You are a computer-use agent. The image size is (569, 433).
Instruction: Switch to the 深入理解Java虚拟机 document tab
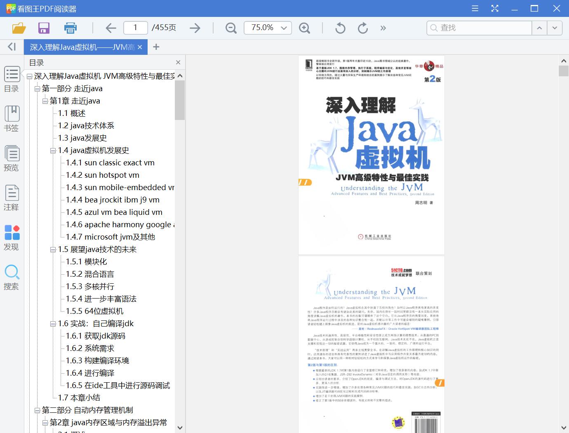point(82,47)
